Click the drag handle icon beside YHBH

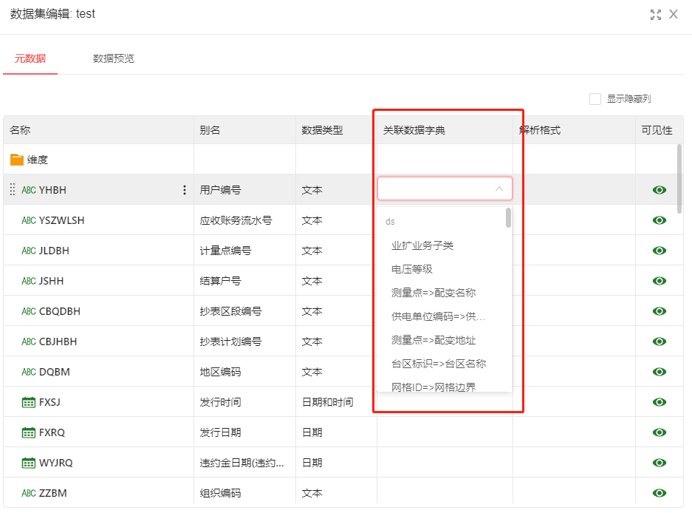pos(12,190)
